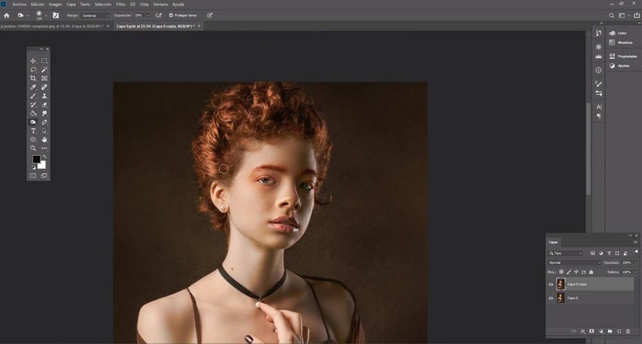Select the History Brush tool
Viewport: 642px width, 344px height.
pos(33,105)
